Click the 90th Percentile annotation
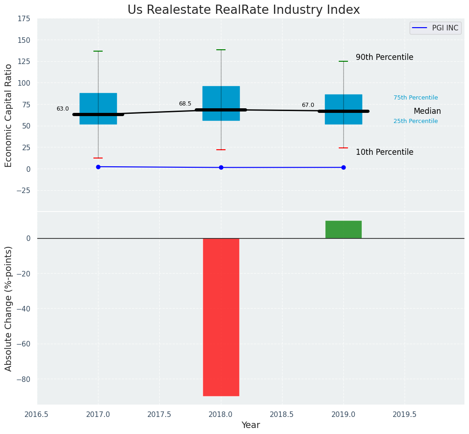 click(384, 58)
